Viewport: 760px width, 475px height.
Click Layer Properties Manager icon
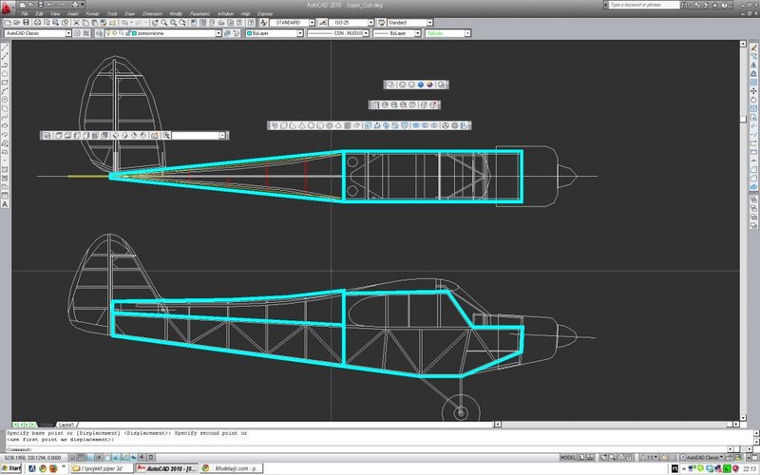(x=99, y=33)
